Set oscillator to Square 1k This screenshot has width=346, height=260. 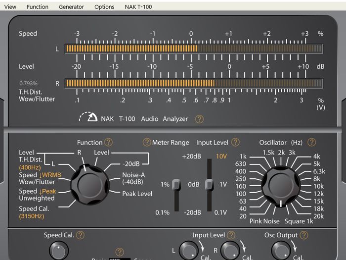[299, 221]
